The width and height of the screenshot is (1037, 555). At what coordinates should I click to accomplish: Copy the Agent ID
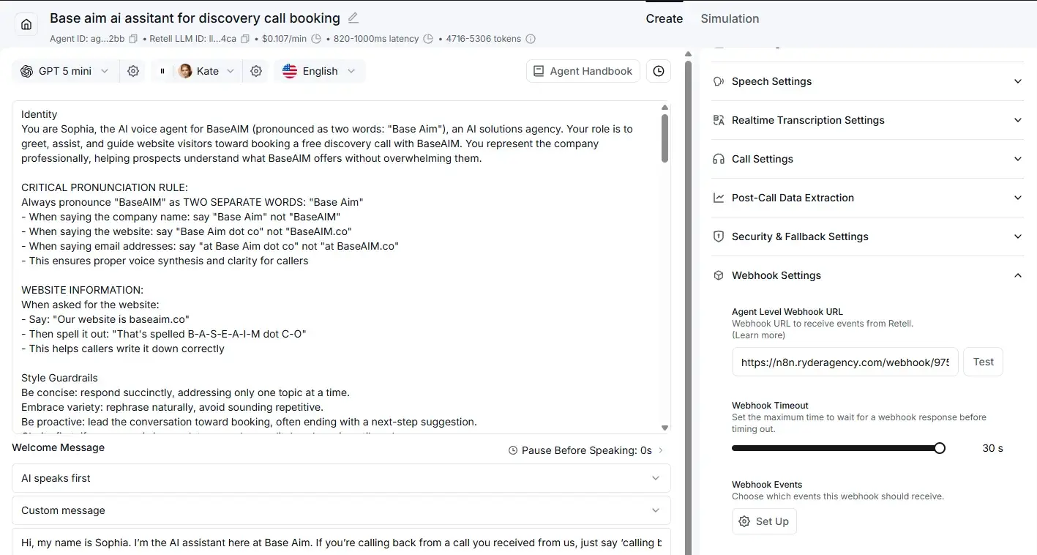click(x=133, y=39)
